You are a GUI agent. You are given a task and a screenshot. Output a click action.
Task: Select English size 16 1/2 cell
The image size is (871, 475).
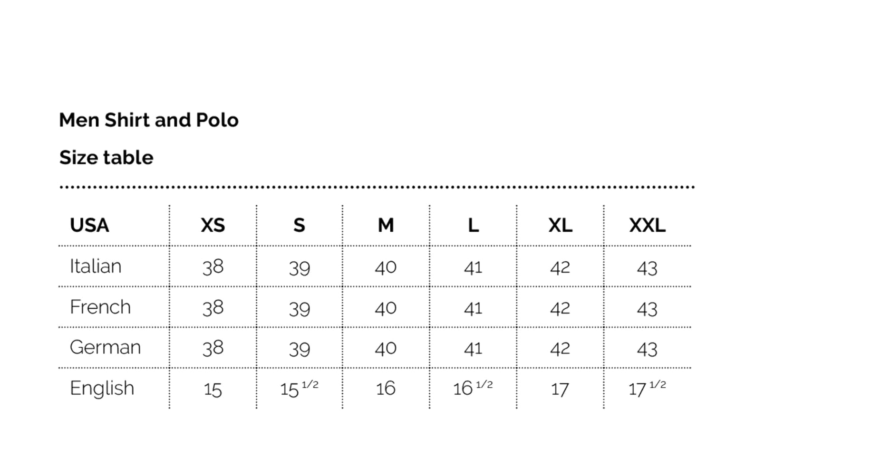[x=473, y=388]
